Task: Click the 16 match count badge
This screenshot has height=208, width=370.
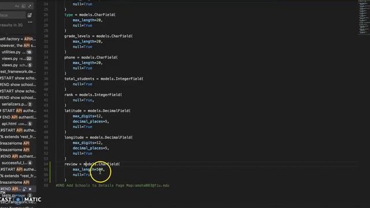Action: [x=29, y=52]
